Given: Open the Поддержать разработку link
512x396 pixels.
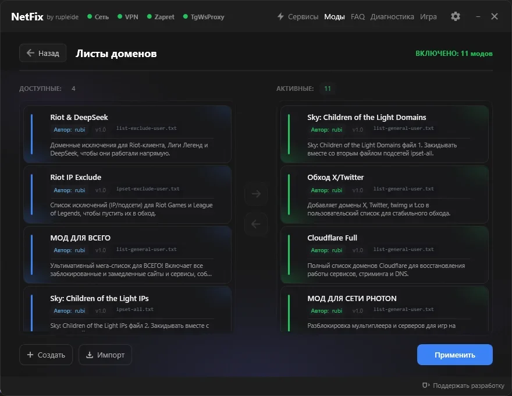Looking at the screenshot, I should pyautogui.click(x=468, y=386).
